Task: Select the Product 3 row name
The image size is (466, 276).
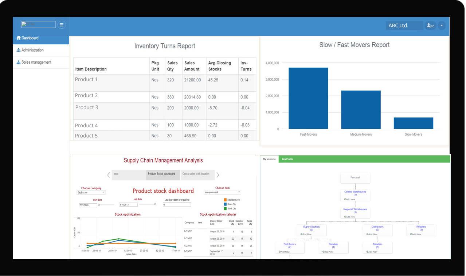Action: 87,107
